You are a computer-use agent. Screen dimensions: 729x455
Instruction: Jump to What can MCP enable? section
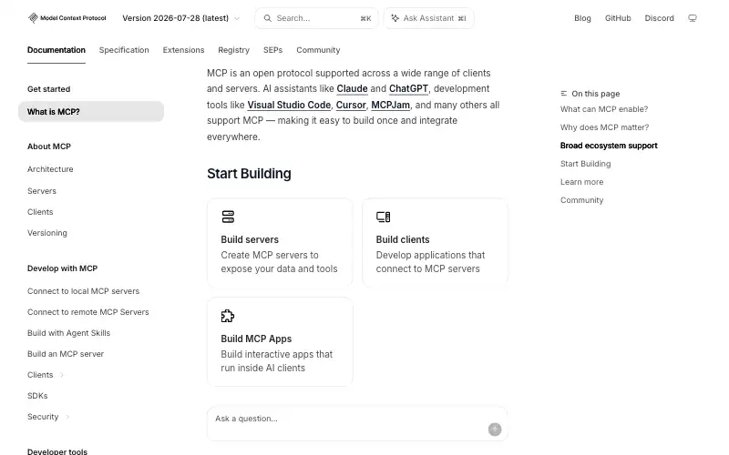point(604,109)
